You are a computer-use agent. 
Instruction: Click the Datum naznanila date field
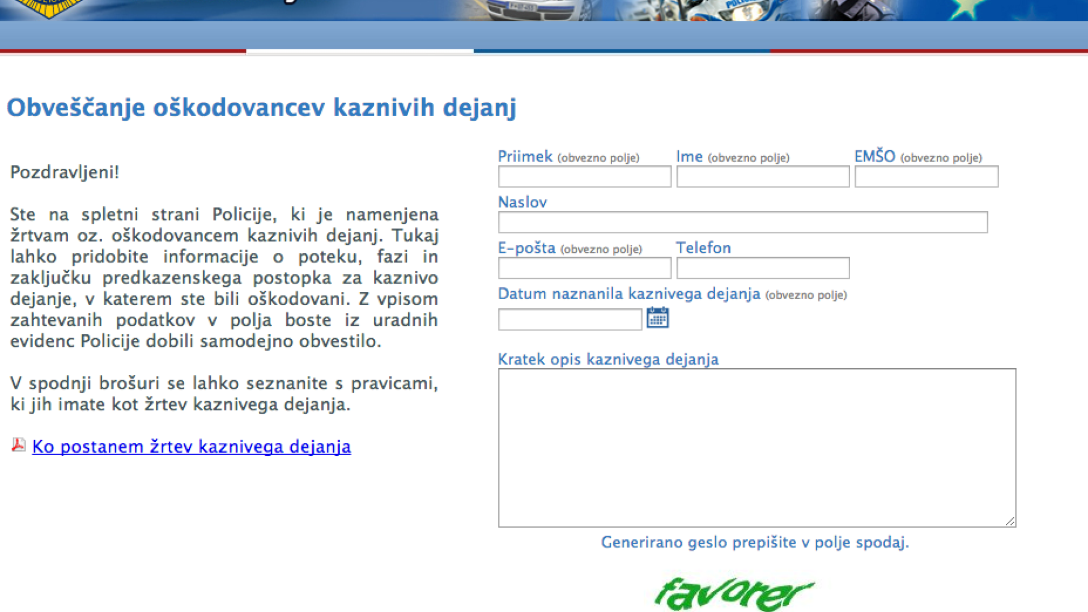pos(569,320)
